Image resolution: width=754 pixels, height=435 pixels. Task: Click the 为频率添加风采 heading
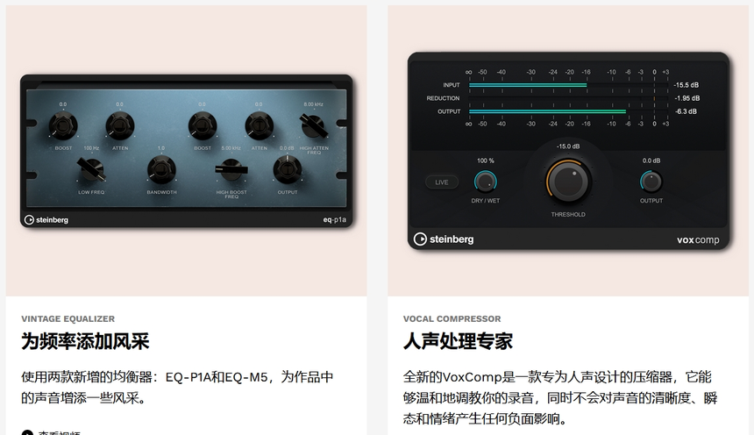[x=85, y=341]
